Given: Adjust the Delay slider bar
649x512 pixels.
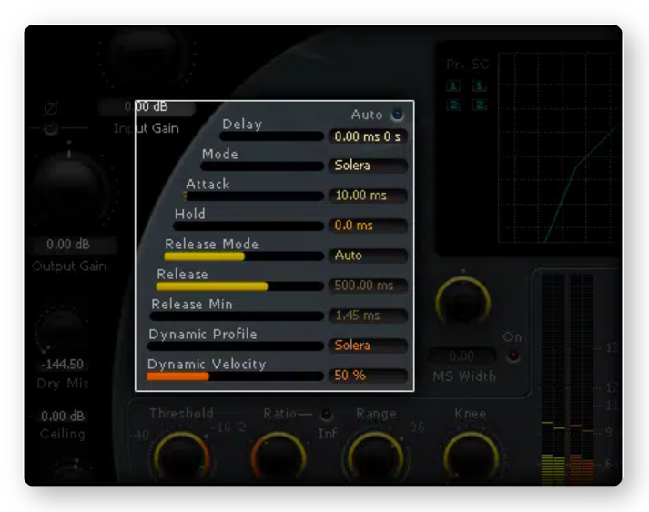Looking at the screenshot, I should (272, 136).
